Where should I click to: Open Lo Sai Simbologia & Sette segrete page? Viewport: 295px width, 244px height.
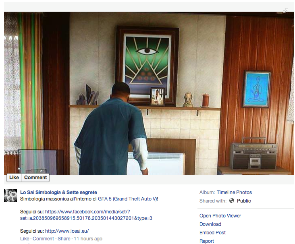(x=58, y=192)
